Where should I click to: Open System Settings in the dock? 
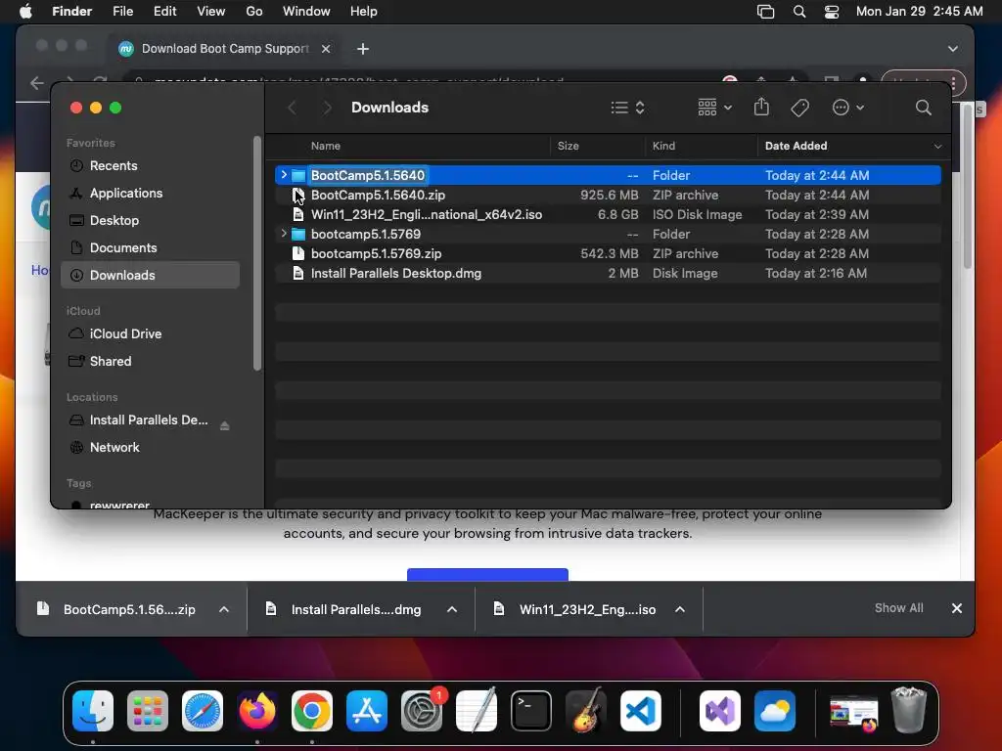tap(422, 710)
